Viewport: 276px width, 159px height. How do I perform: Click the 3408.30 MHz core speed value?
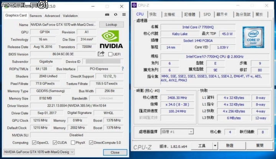point(177,98)
